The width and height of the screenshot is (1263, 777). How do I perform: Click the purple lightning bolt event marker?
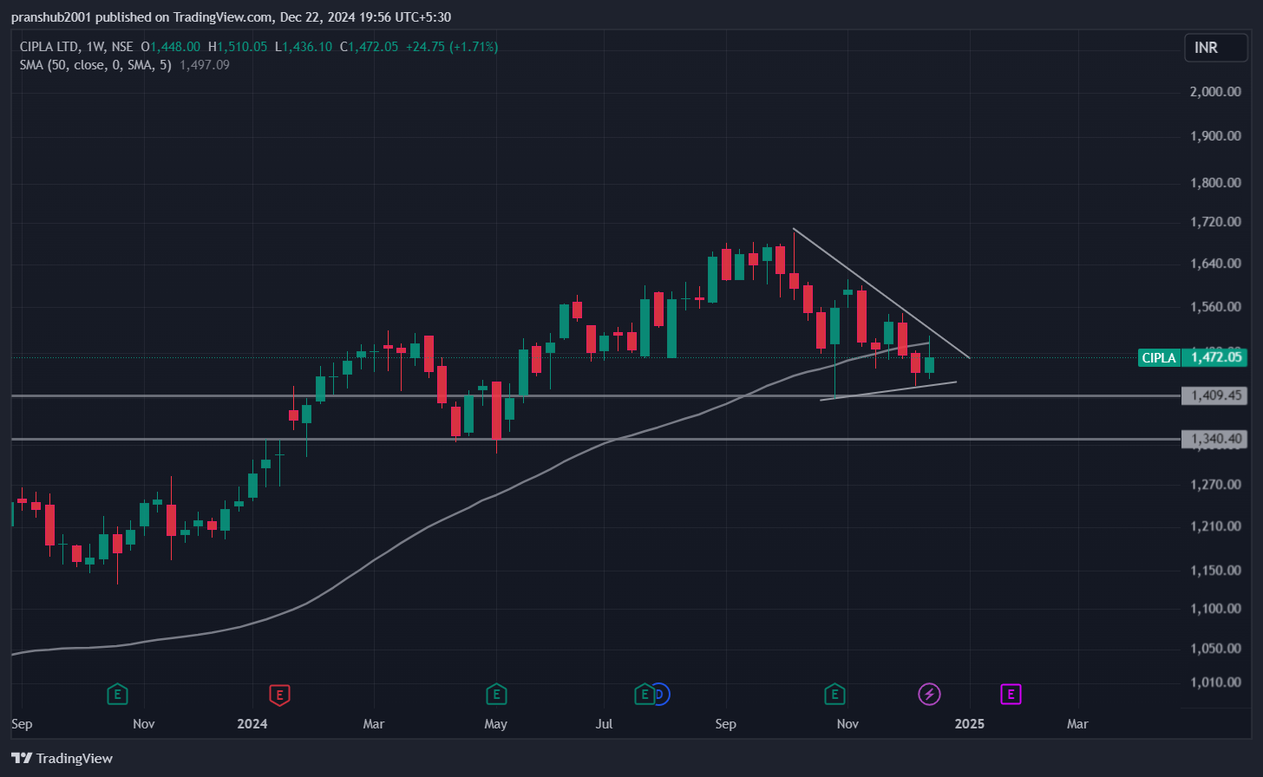[930, 694]
